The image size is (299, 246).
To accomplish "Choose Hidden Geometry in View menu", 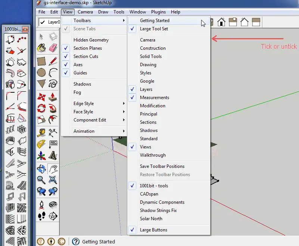I will point(91,40).
